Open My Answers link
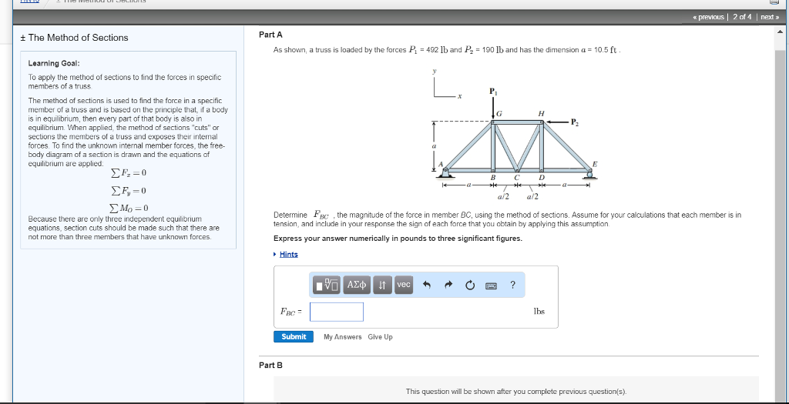The height and width of the screenshot is (404, 789). coord(343,337)
